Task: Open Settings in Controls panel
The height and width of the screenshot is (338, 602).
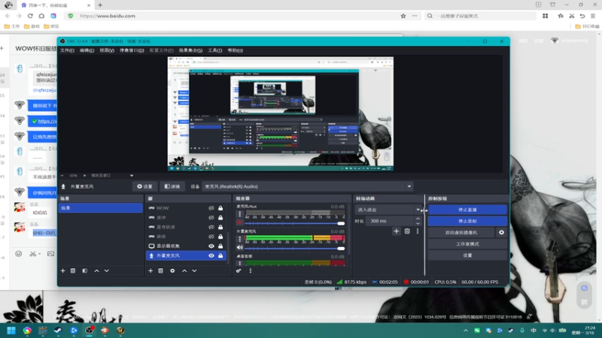Action: pos(467,255)
